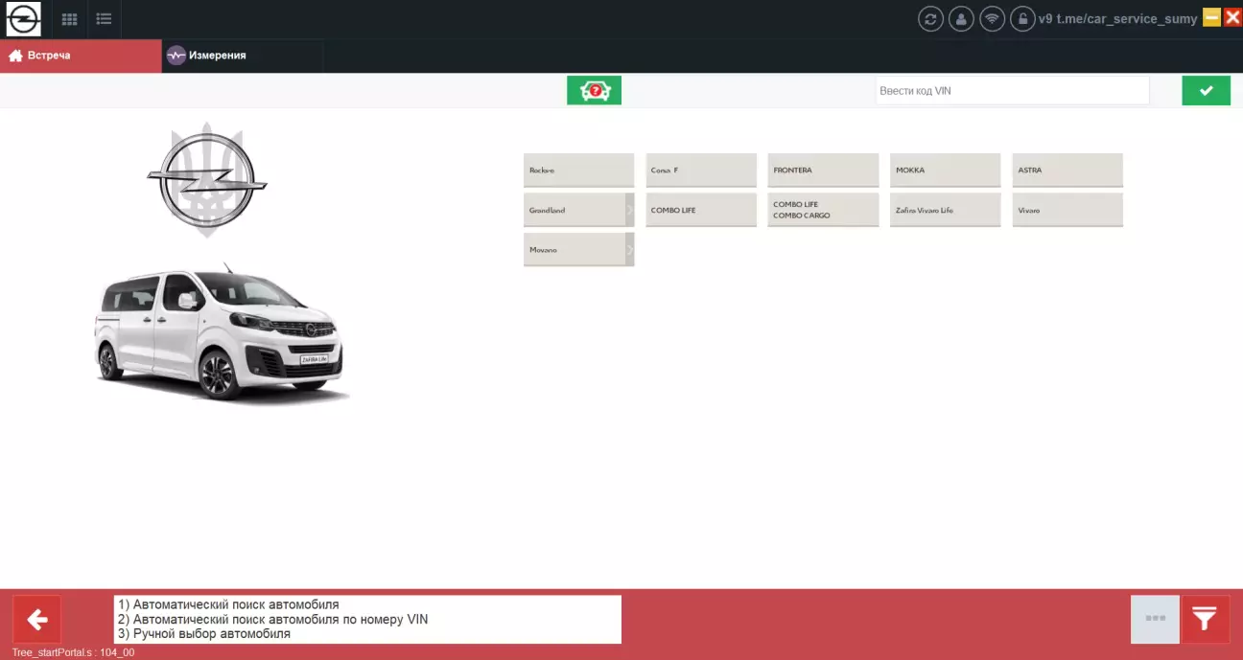Choose the FRONTERA model
The image size is (1243, 660).
823,171
